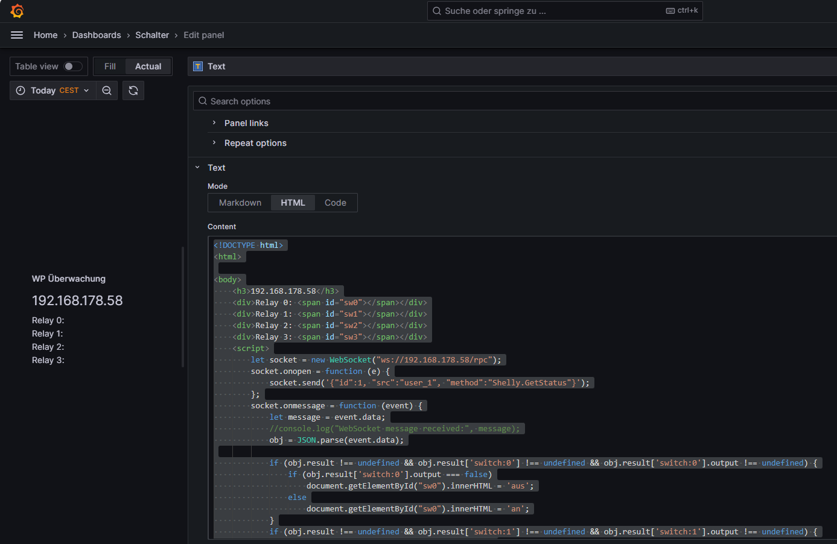This screenshot has width=837, height=544.
Task: Refresh the dashboard with refresh icon
Action: coord(133,90)
